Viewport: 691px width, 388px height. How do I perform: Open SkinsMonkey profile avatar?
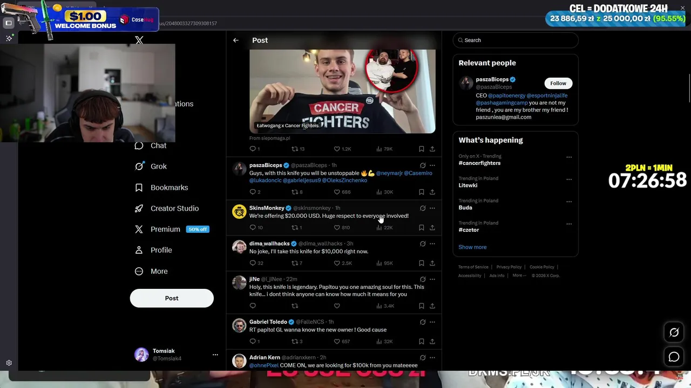point(239,211)
